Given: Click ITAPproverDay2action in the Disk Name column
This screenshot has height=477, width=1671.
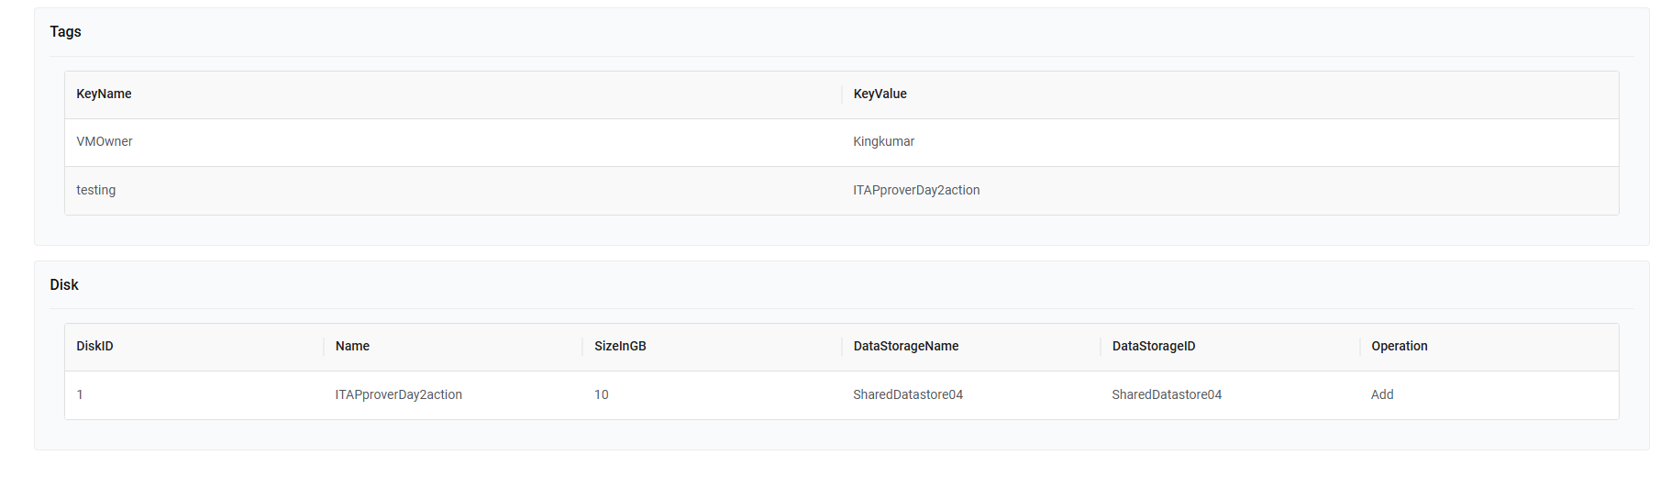Looking at the screenshot, I should click(398, 394).
